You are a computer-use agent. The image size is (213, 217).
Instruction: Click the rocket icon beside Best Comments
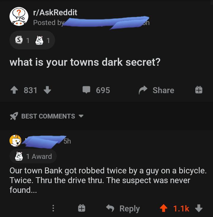(14, 116)
